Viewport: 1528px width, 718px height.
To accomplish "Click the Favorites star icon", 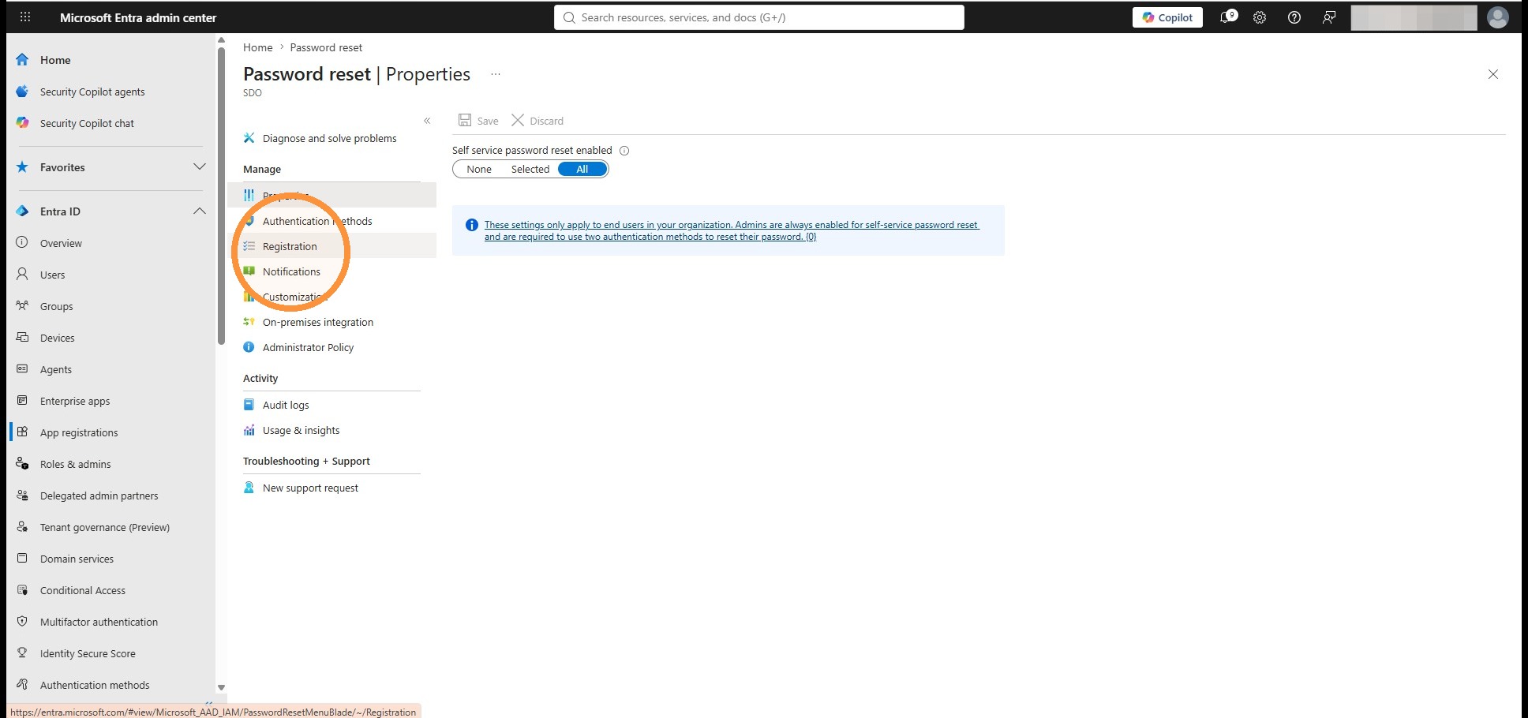I will click(x=22, y=167).
